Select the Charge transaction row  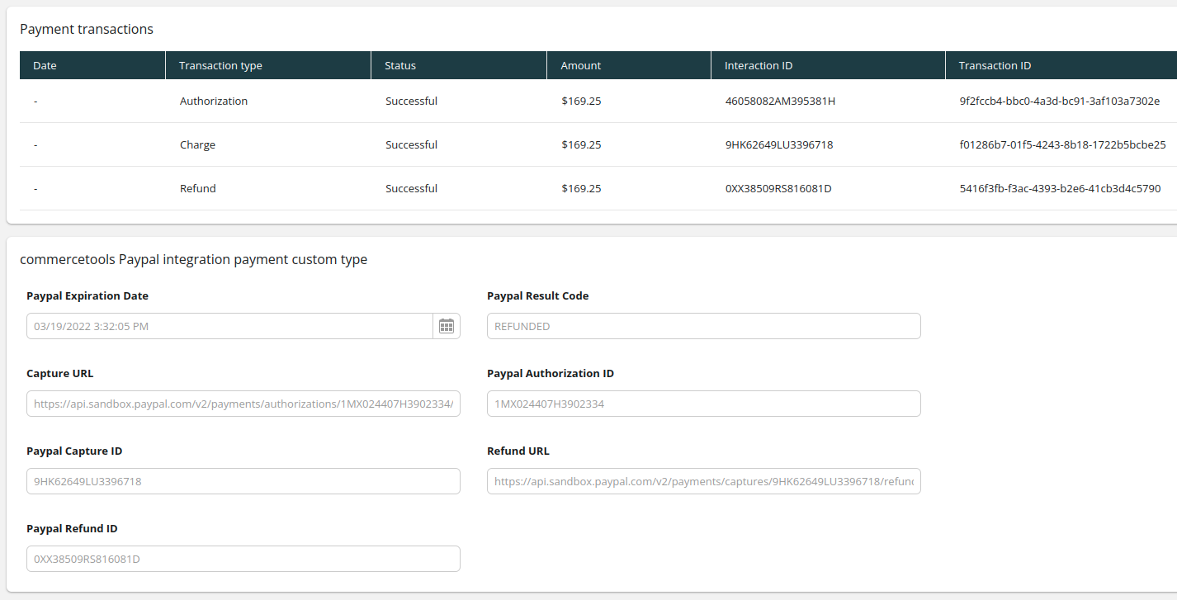(x=197, y=144)
